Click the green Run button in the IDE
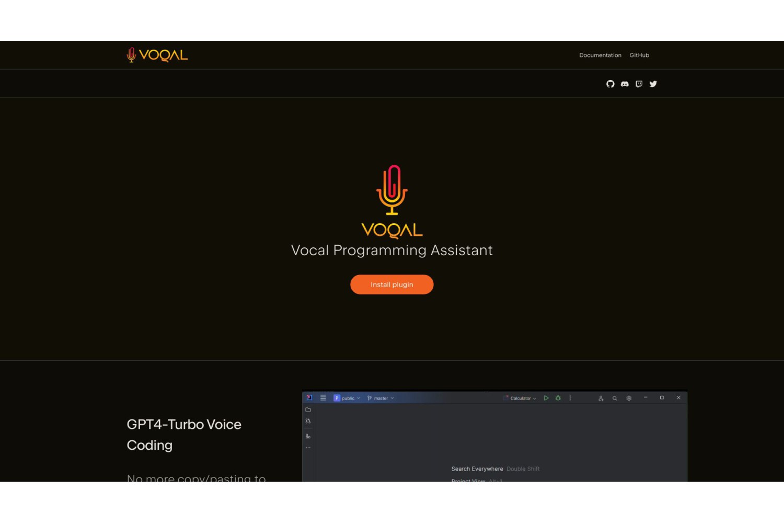Screen dimensions: 784x523 [x=546, y=398]
